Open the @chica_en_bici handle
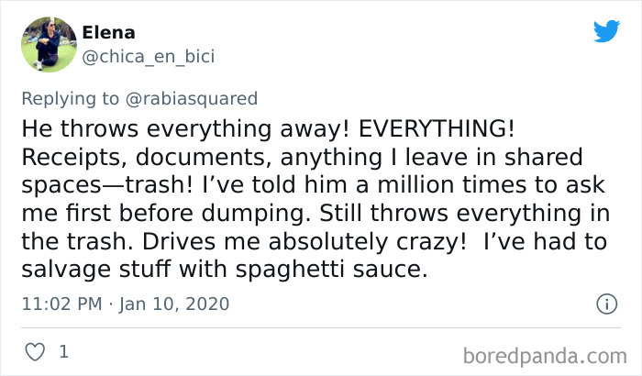Image resolution: width=642 pixels, height=376 pixels. 149,56
